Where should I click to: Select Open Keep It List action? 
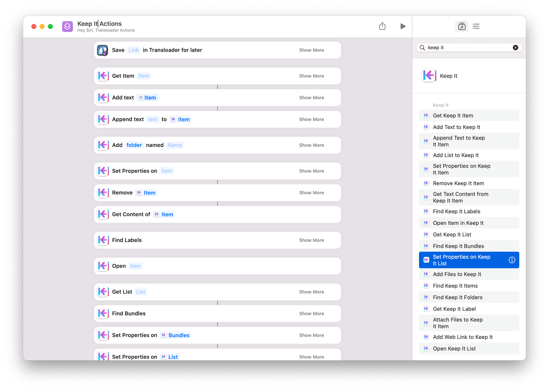(x=469, y=349)
